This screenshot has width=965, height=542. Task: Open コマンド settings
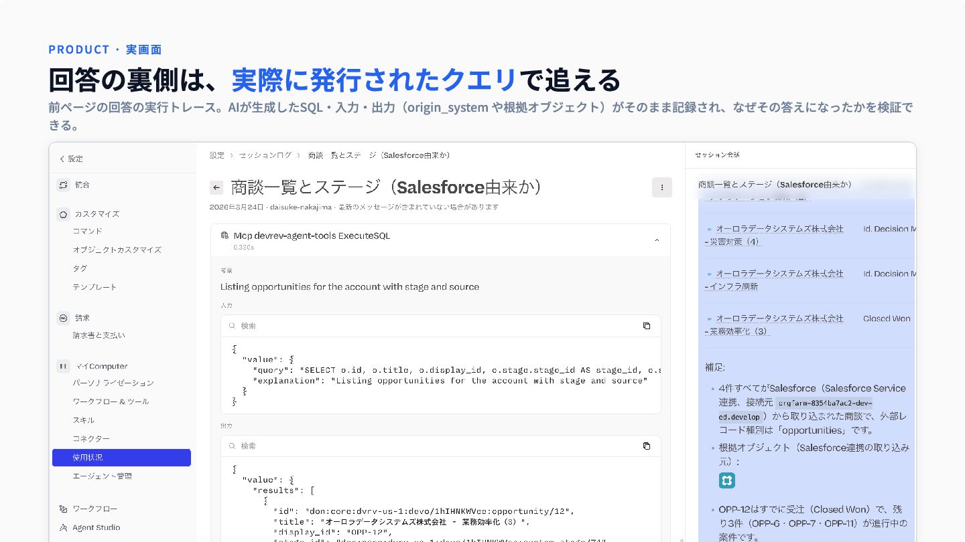click(88, 231)
